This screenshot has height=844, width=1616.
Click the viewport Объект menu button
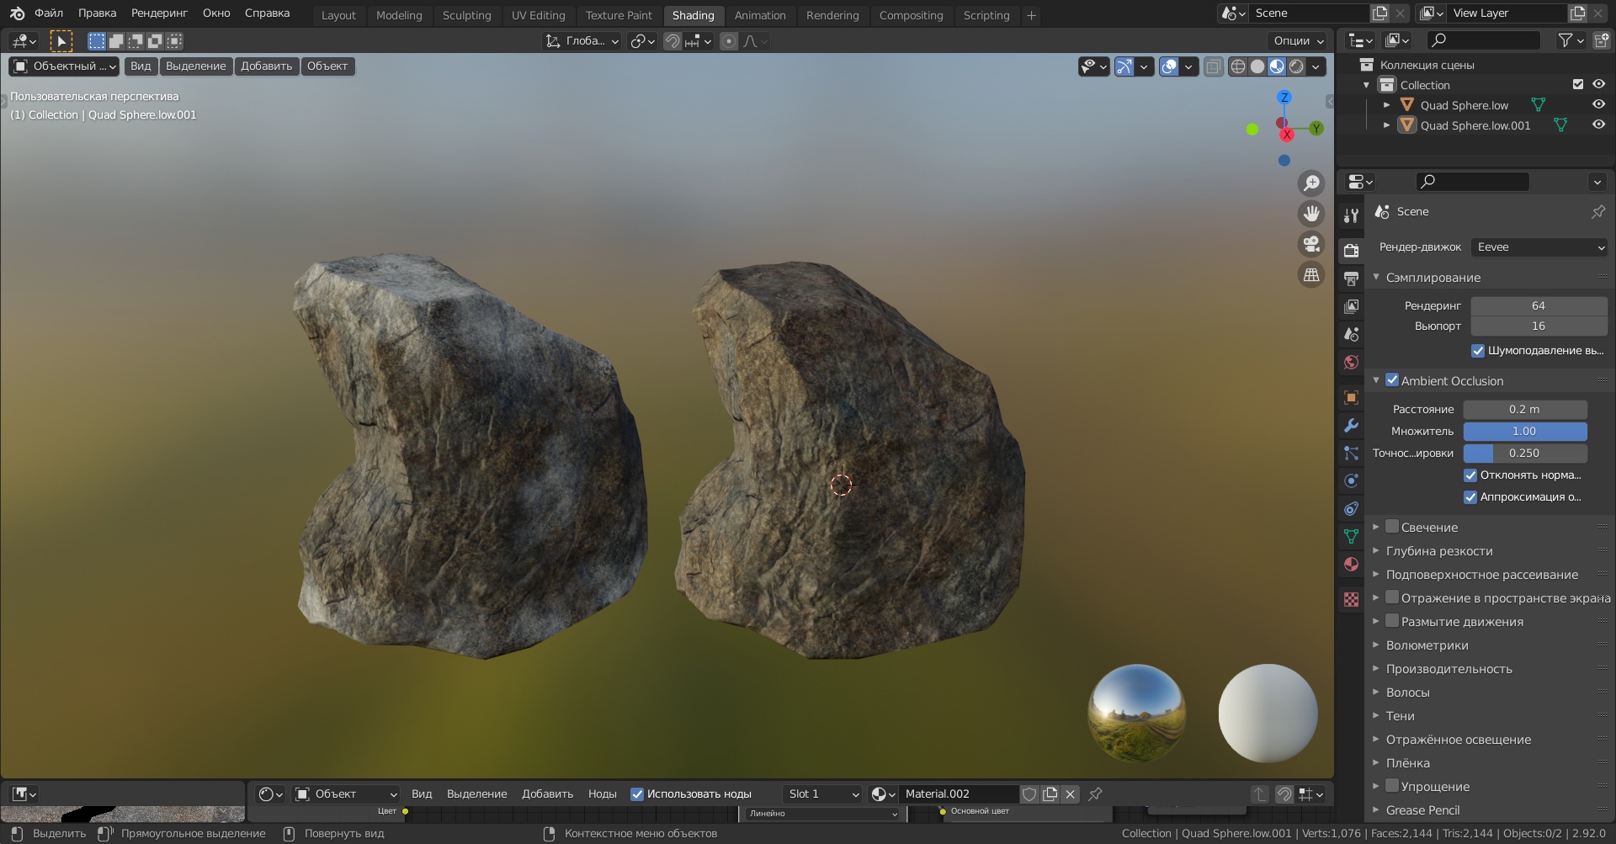coord(327,66)
